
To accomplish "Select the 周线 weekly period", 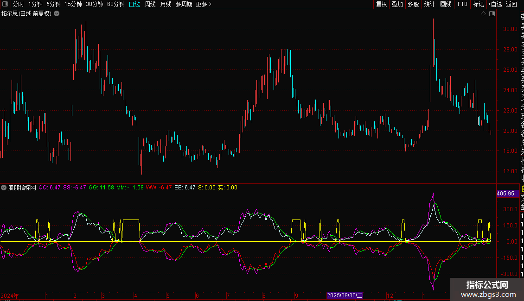I will click(150, 4).
